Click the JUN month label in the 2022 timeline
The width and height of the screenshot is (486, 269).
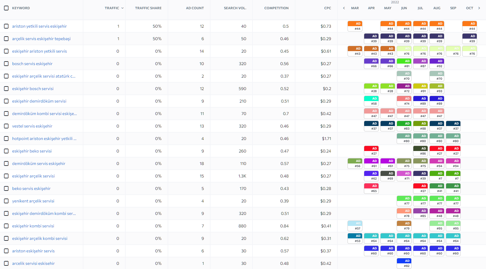click(404, 8)
